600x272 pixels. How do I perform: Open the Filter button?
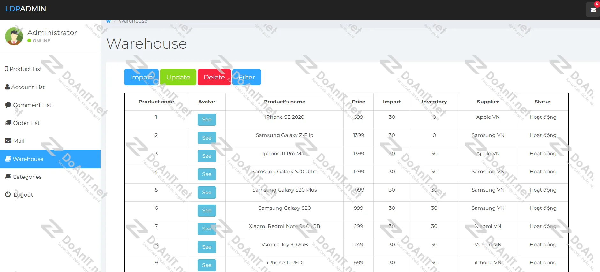tap(247, 77)
